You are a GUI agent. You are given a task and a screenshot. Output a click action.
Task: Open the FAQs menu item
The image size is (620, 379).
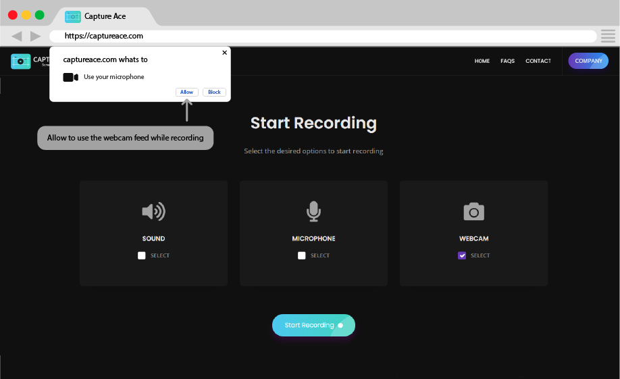tap(508, 61)
